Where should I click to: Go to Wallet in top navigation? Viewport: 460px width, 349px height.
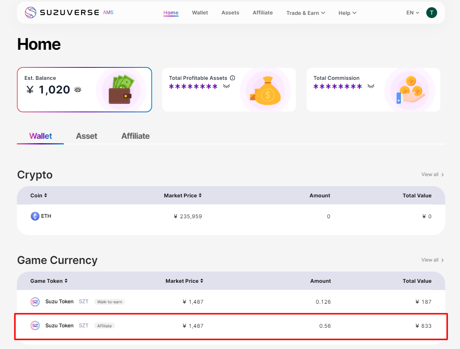tap(200, 13)
